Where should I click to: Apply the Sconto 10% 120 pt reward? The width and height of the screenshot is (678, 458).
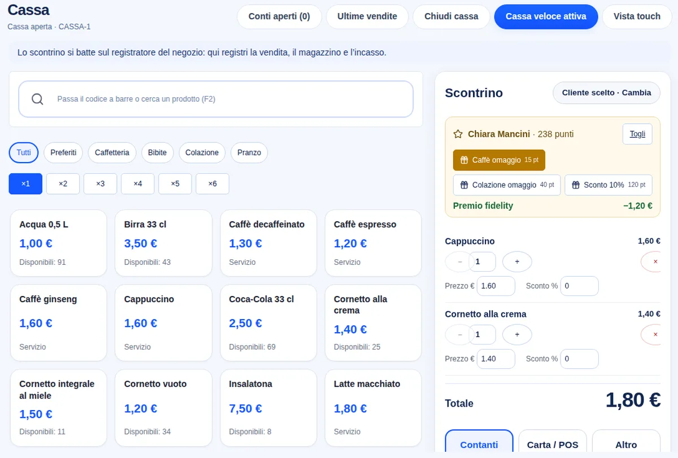(609, 185)
